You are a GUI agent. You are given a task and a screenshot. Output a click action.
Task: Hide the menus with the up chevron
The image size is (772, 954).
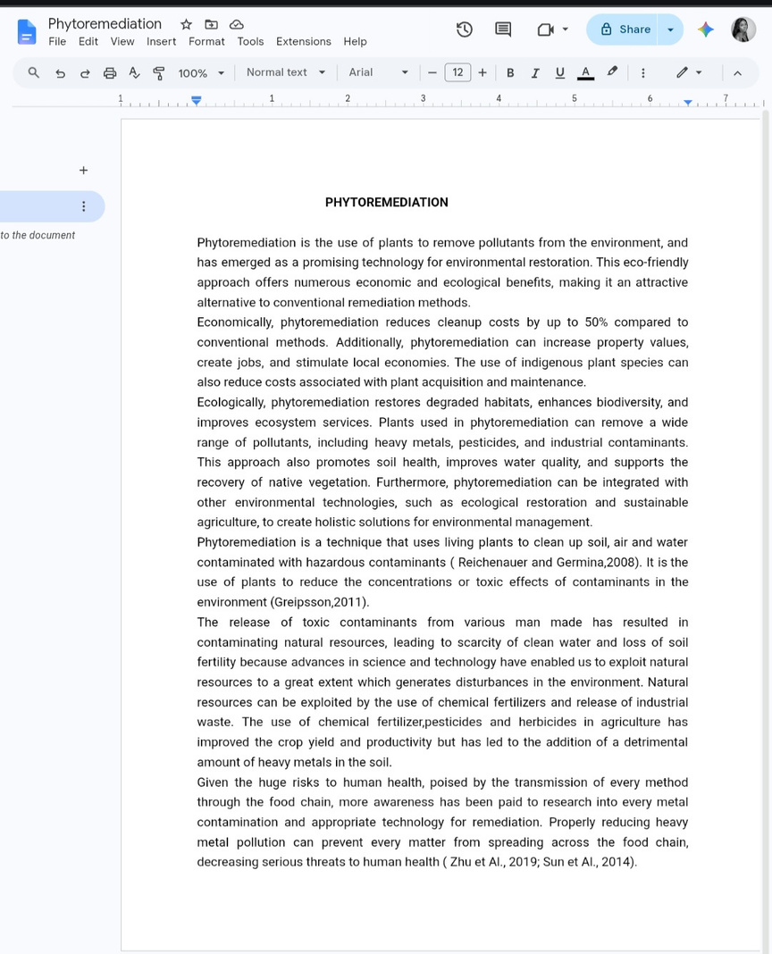[737, 73]
